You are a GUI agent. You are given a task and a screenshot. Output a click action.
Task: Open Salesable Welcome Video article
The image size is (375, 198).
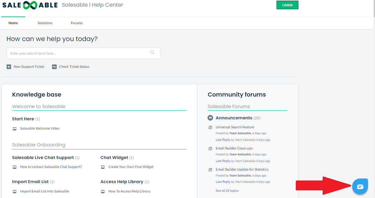tap(40, 128)
